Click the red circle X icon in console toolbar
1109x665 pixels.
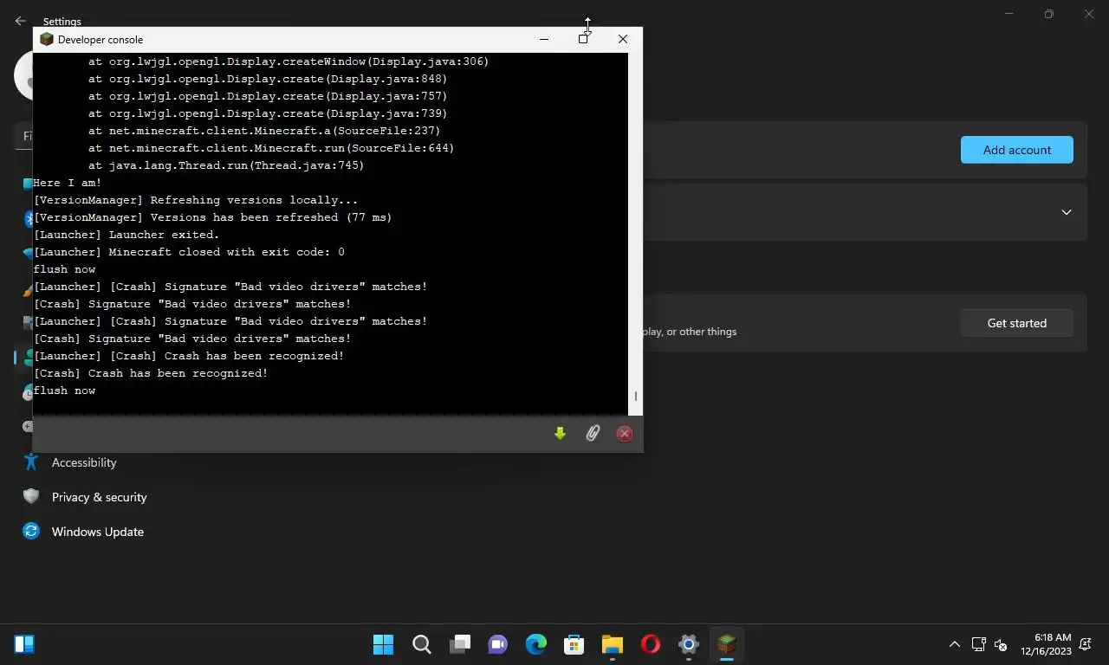(x=625, y=434)
